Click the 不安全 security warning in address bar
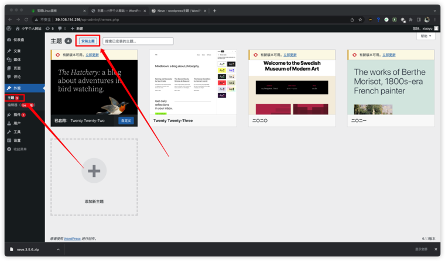This screenshot has height=261, width=445. point(43,19)
